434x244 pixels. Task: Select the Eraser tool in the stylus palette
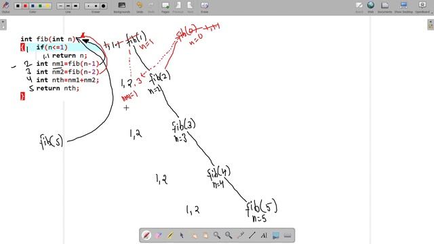(158, 235)
